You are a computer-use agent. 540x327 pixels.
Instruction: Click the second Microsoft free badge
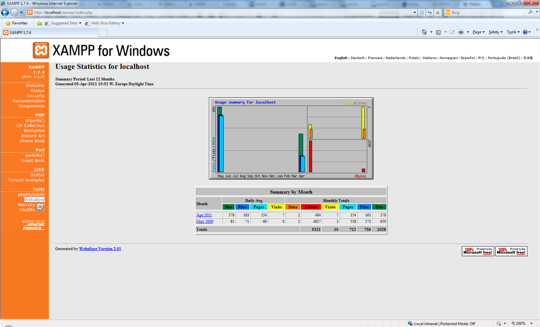(511, 251)
